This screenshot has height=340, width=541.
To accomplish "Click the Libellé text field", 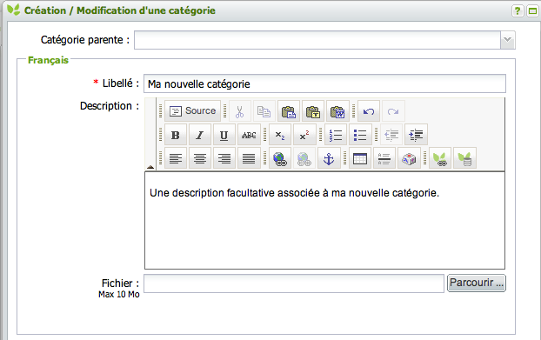I will point(324,83).
